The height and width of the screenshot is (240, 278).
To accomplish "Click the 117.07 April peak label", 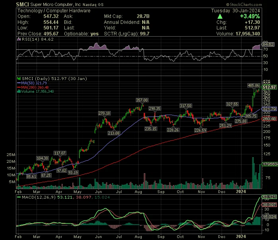I will click(60, 153).
